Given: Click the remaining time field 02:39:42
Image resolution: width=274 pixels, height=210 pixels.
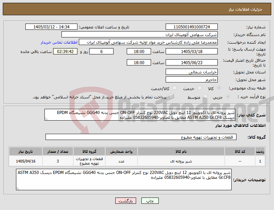Looking at the screenshot, I should pyautogui.click(x=65, y=51).
